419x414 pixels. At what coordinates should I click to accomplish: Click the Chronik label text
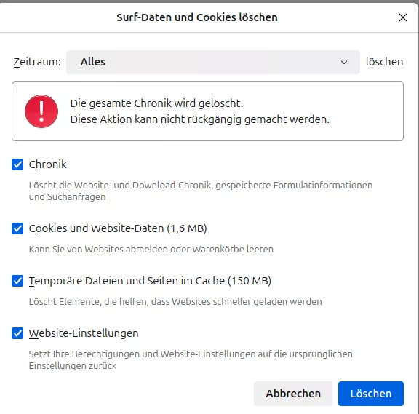(47, 164)
